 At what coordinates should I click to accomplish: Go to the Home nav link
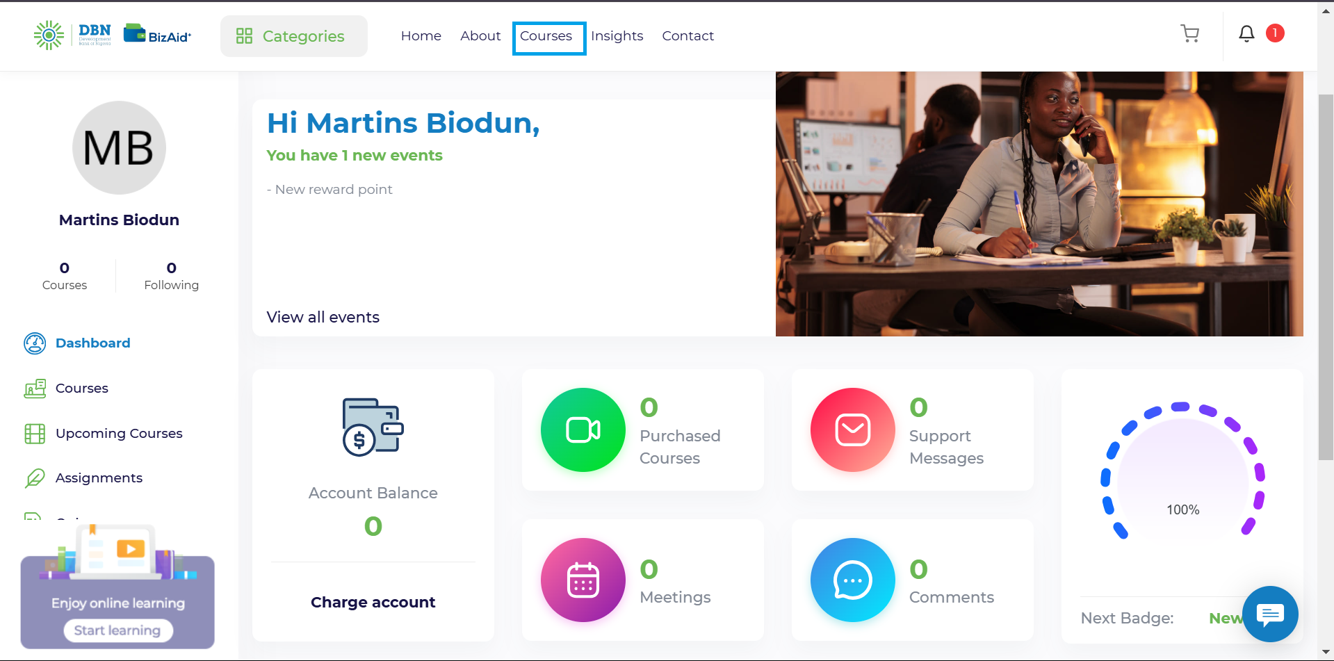point(421,36)
